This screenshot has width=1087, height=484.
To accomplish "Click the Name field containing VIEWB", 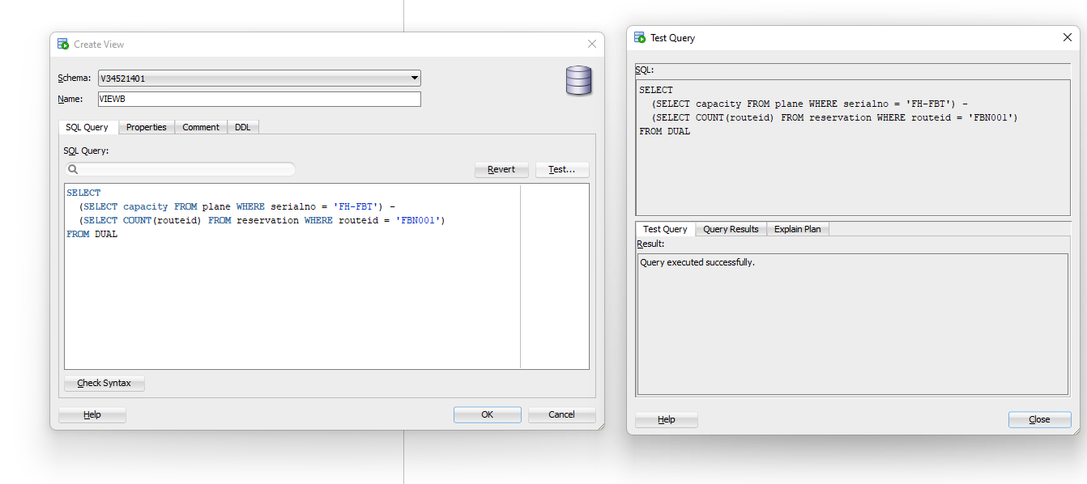I will click(259, 99).
